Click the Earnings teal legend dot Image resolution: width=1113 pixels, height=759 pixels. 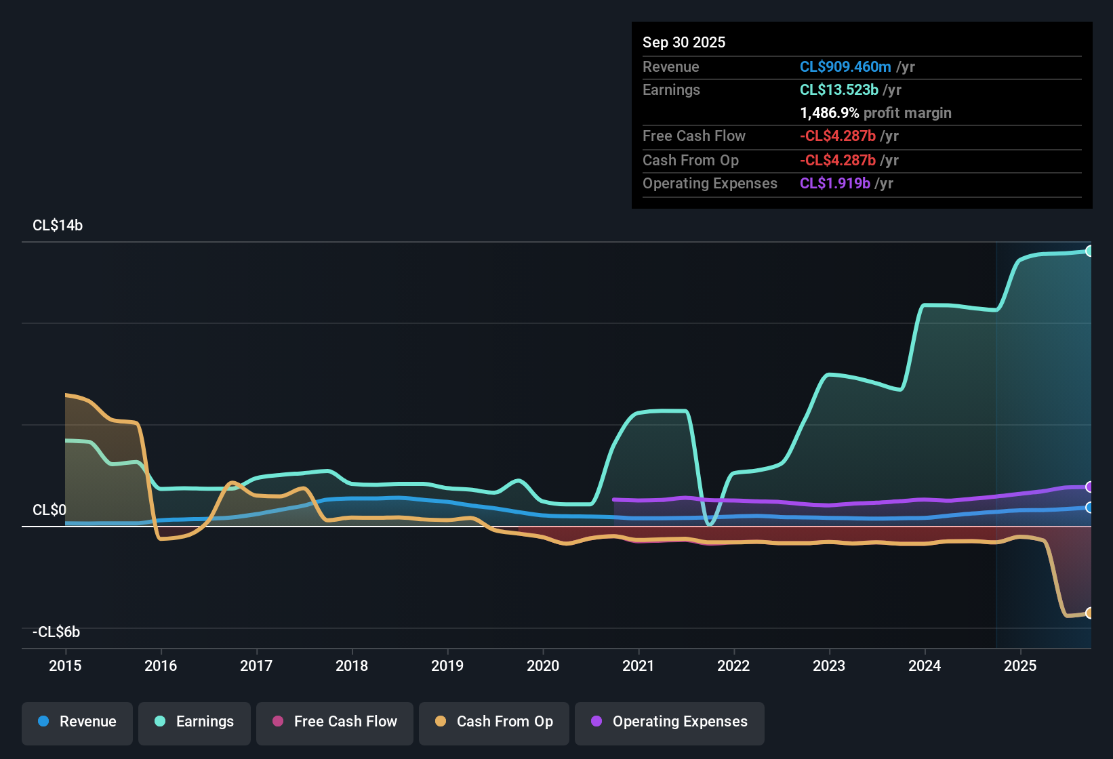(x=160, y=722)
